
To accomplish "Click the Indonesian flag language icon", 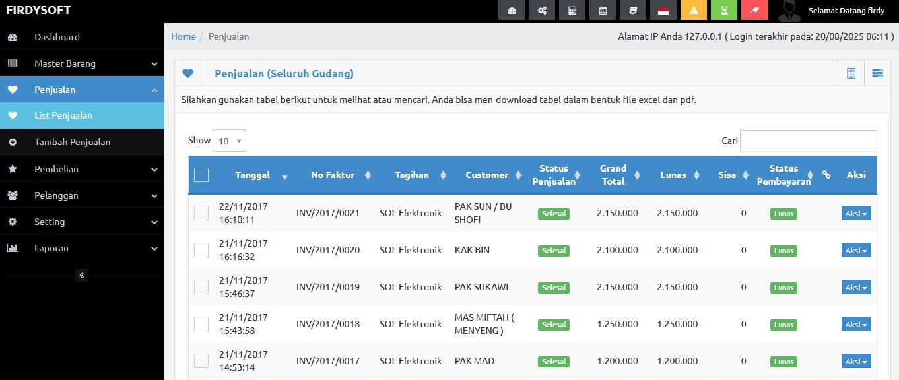I will point(663,11).
